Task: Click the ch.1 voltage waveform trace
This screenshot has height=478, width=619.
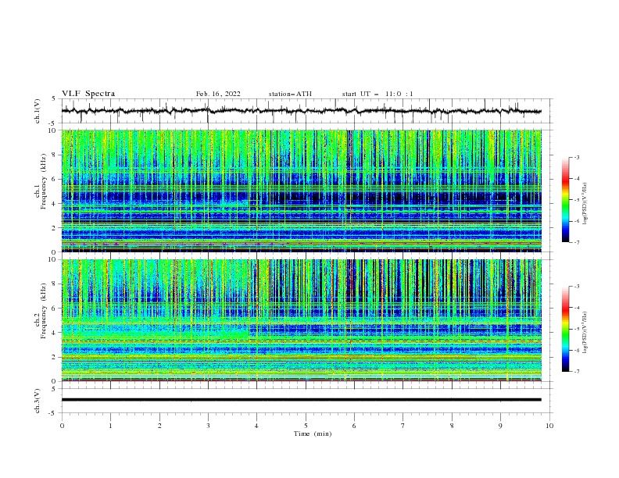Action: click(x=301, y=111)
